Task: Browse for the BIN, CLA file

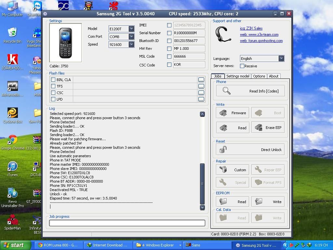Action: pyautogui.click(x=201, y=80)
